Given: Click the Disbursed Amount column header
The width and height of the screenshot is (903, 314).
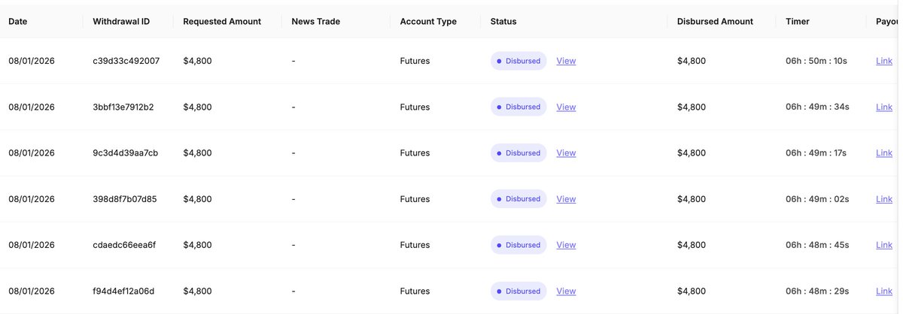Looking at the screenshot, I should click(715, 22).
